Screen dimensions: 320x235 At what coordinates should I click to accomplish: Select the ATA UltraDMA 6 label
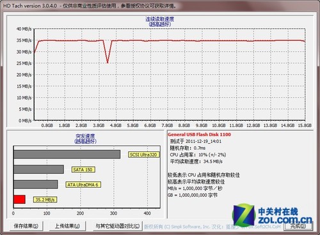(x=83, y=185)
